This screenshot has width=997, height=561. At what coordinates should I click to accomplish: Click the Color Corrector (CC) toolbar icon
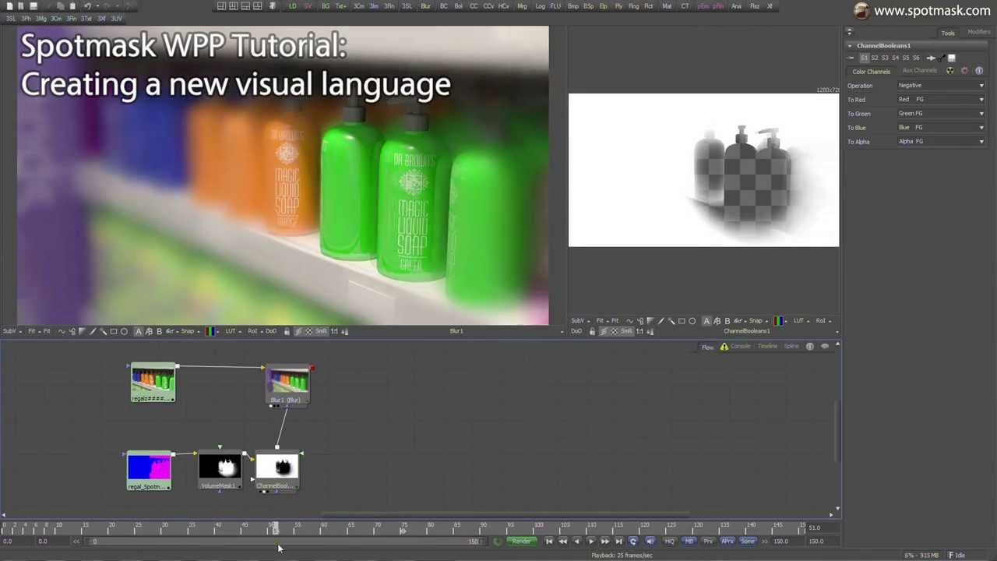473,6
